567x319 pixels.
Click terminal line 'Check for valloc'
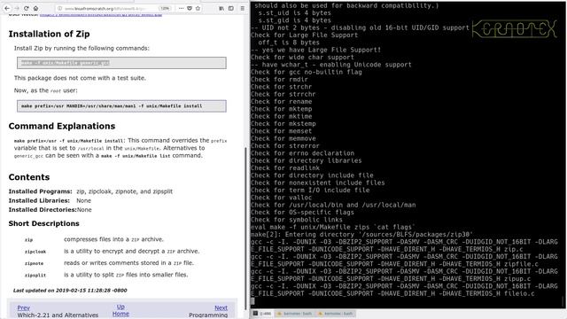click(282, 198)
